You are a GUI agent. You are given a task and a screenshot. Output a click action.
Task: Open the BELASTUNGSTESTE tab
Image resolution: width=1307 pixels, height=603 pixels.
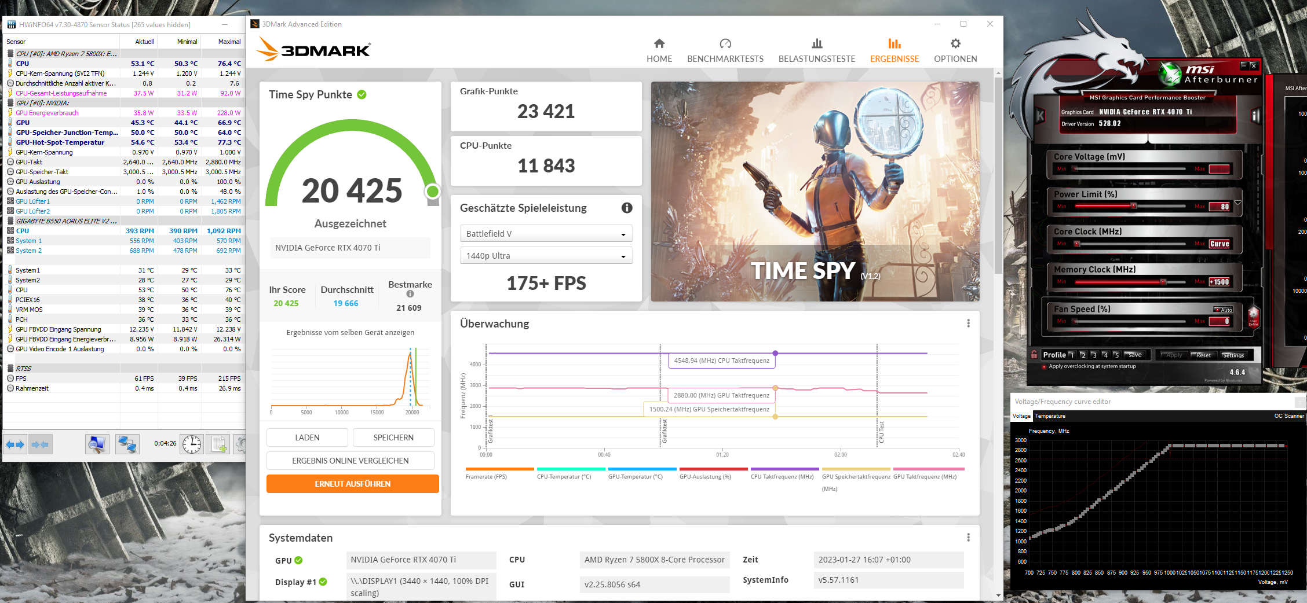817,51
